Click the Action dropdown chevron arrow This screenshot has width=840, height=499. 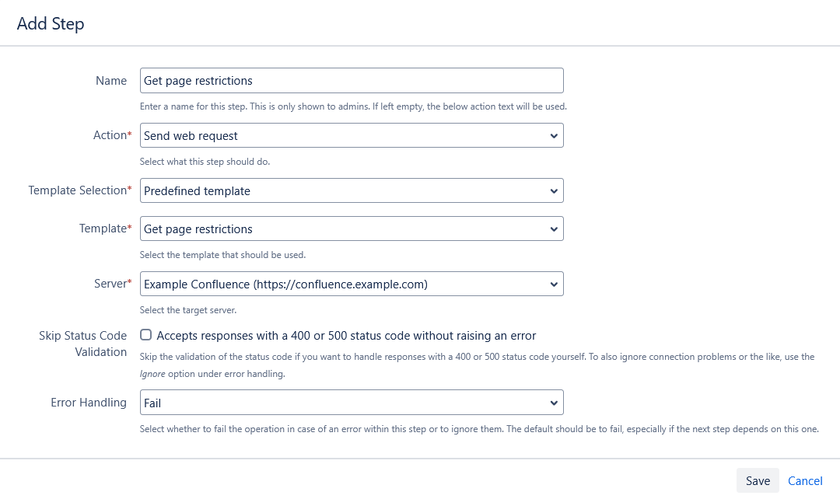click(554, 136)
